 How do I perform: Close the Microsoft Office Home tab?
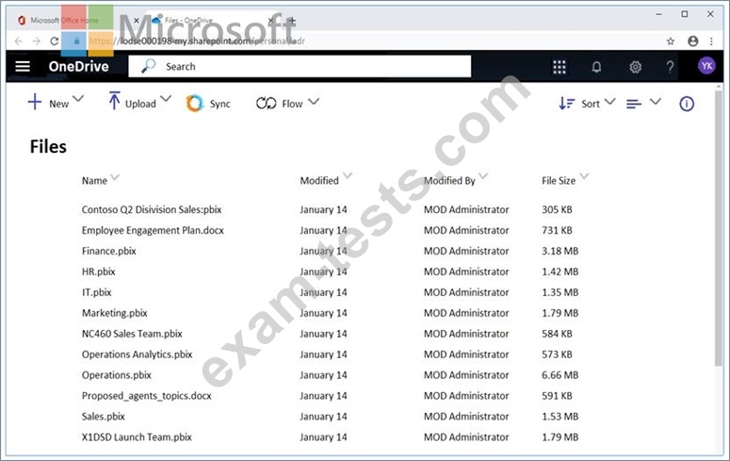(x=136, y=21)
